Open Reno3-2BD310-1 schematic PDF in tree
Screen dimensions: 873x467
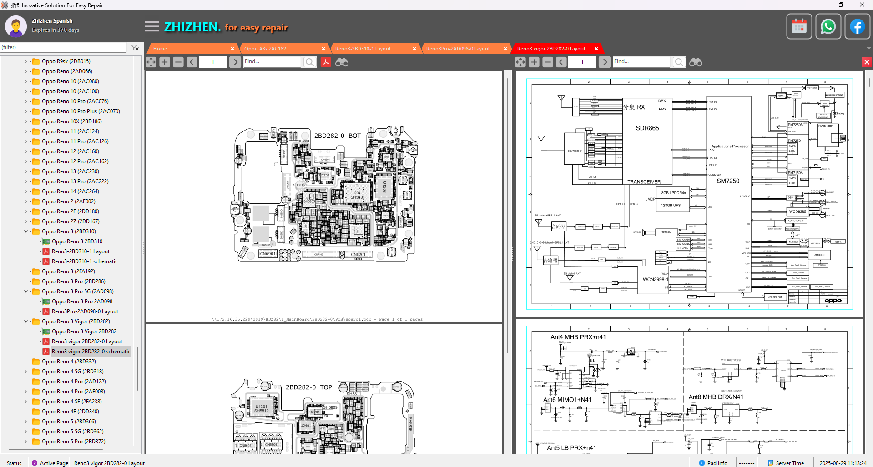tap(85, 261)
